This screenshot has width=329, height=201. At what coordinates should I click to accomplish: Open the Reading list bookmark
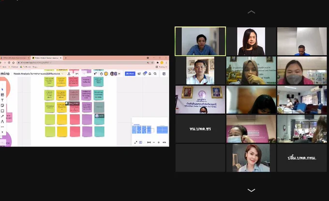(x=162, y=67)
